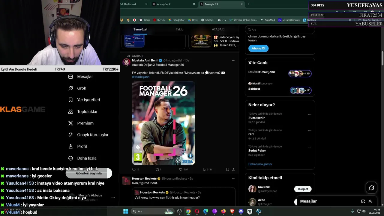
Task: Open account menu dots for Mustafa Akbaba
Action: point(113,197)
